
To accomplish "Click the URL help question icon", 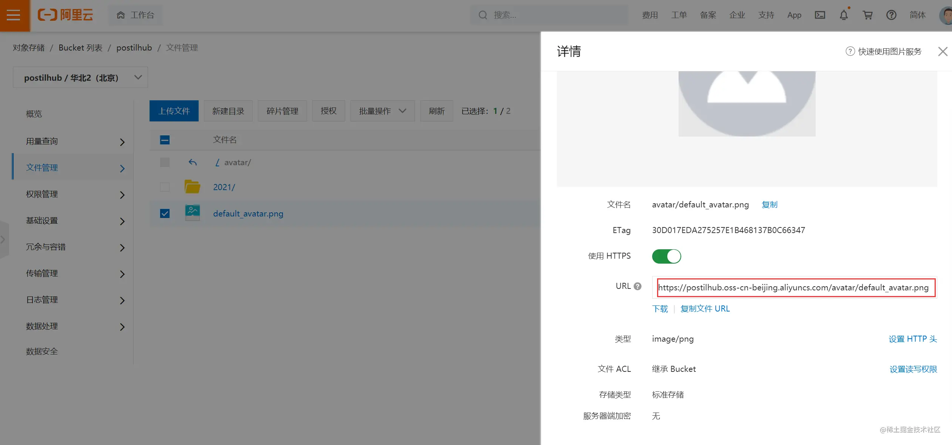I will (637, 286).
